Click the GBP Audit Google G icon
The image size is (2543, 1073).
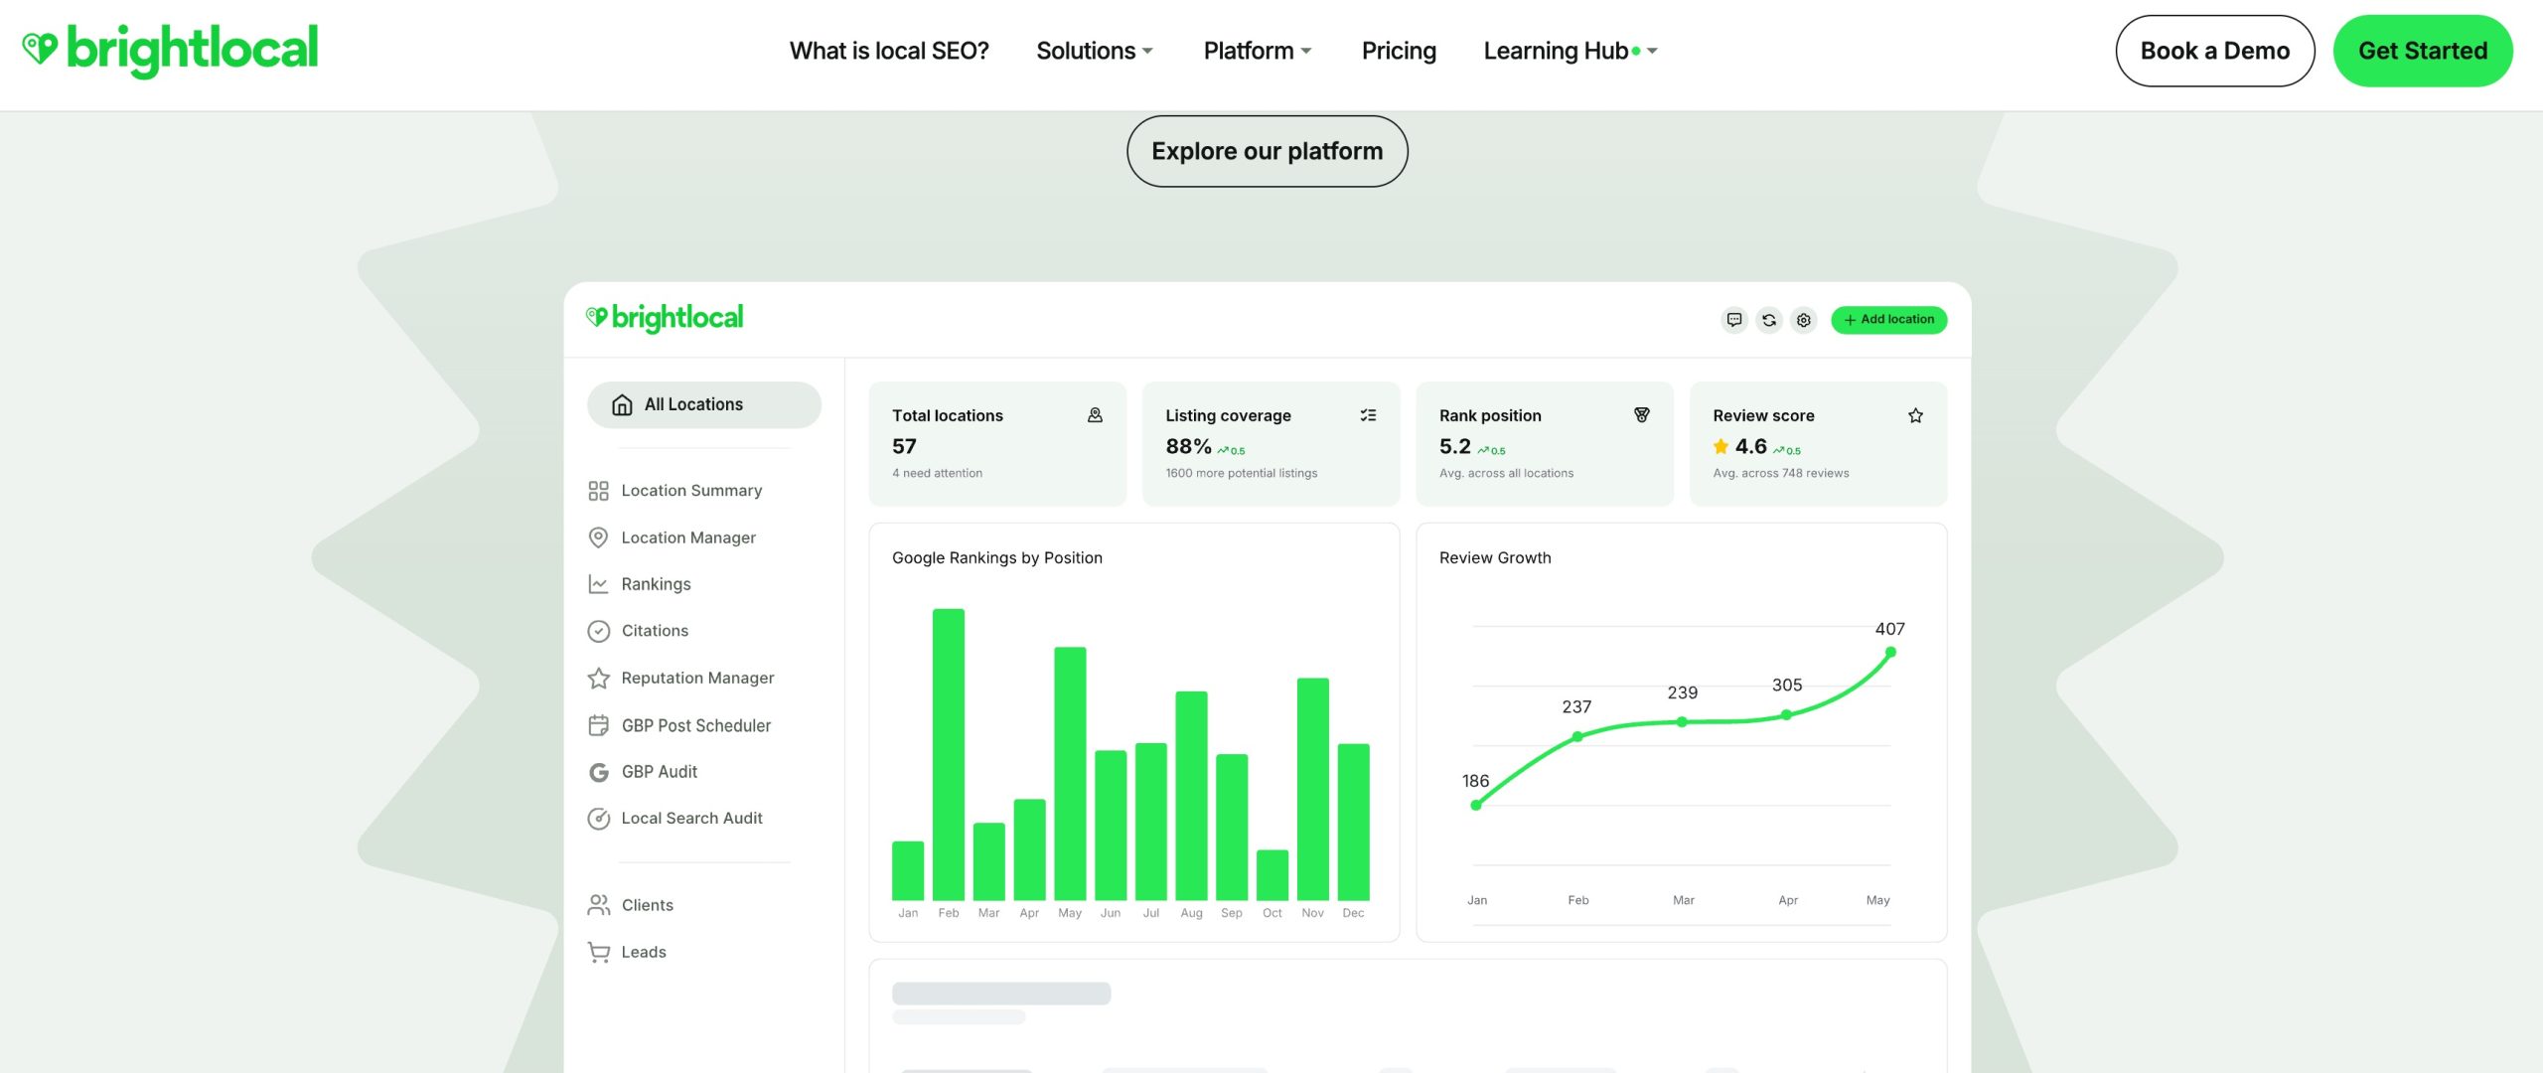tap(598, 772)
